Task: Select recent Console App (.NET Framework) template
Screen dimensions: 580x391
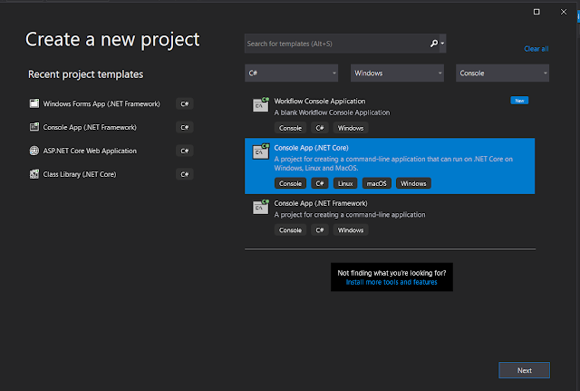Action: 90,127
